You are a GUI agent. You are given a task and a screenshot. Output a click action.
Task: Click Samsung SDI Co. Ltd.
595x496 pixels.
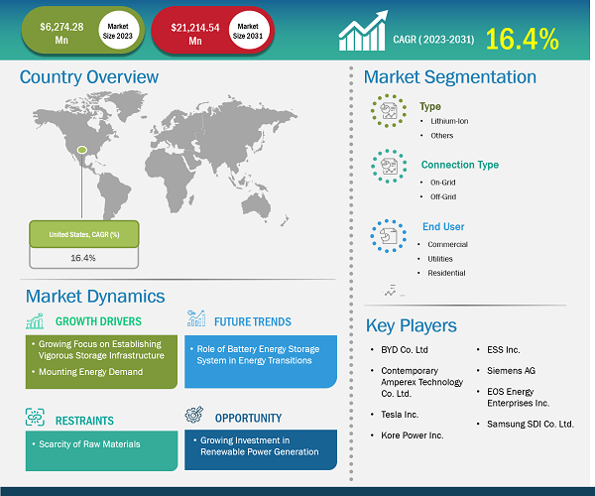coord(531,424)
